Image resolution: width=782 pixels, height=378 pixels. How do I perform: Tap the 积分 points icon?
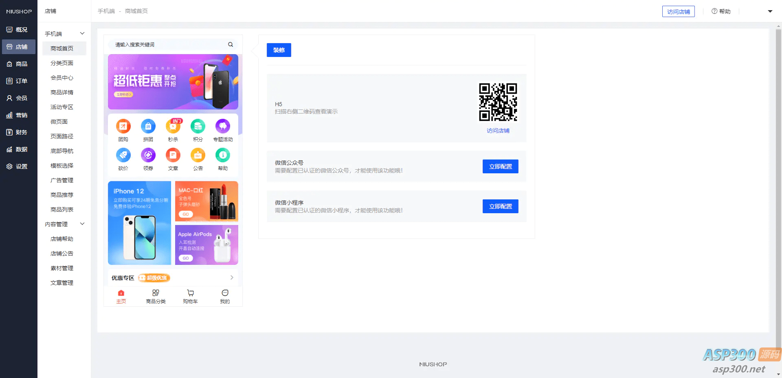198,126
